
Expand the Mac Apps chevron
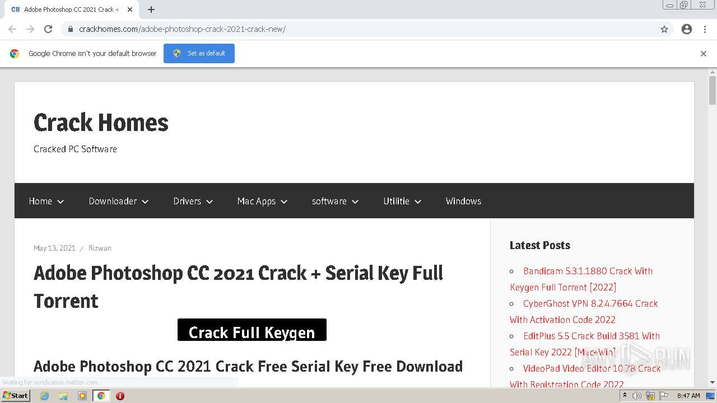click(x=284, y=201)
